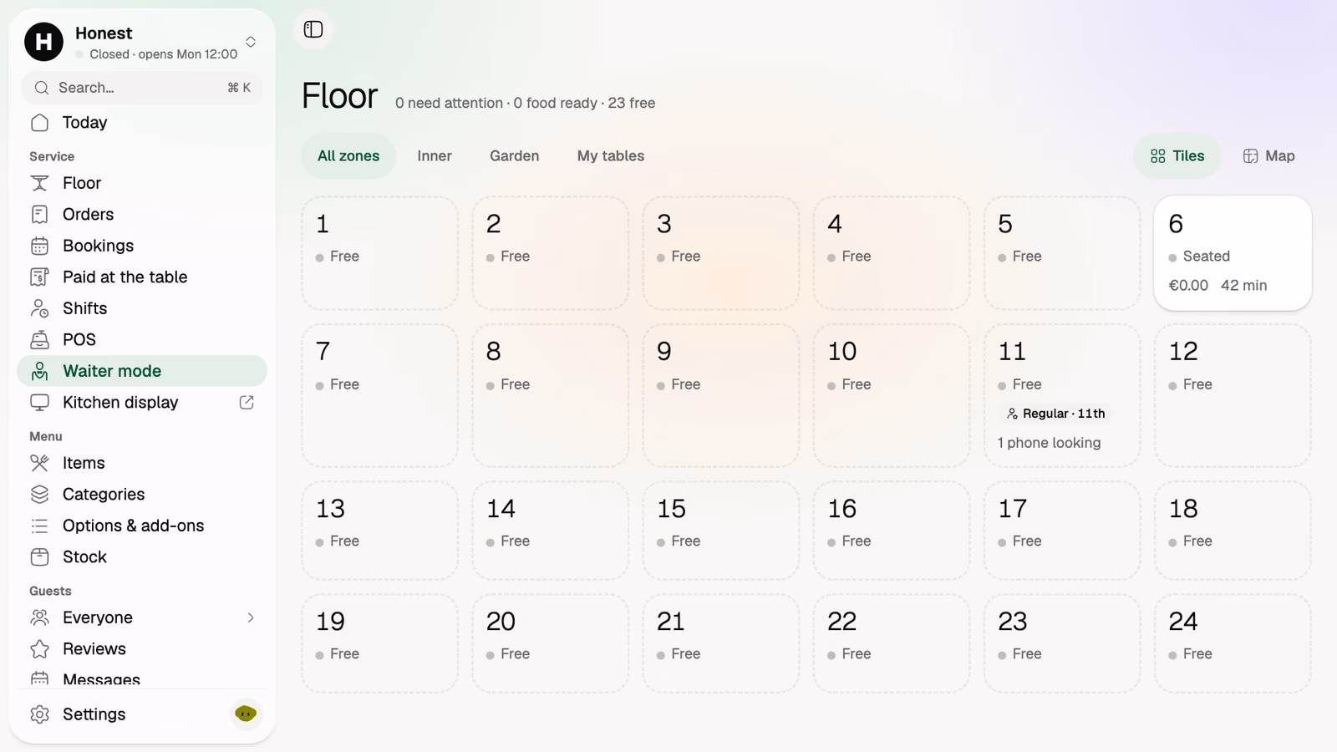Open free table 9 tile
The width and height of the screenshot is (1337, 752).
[x=721, y=395]
